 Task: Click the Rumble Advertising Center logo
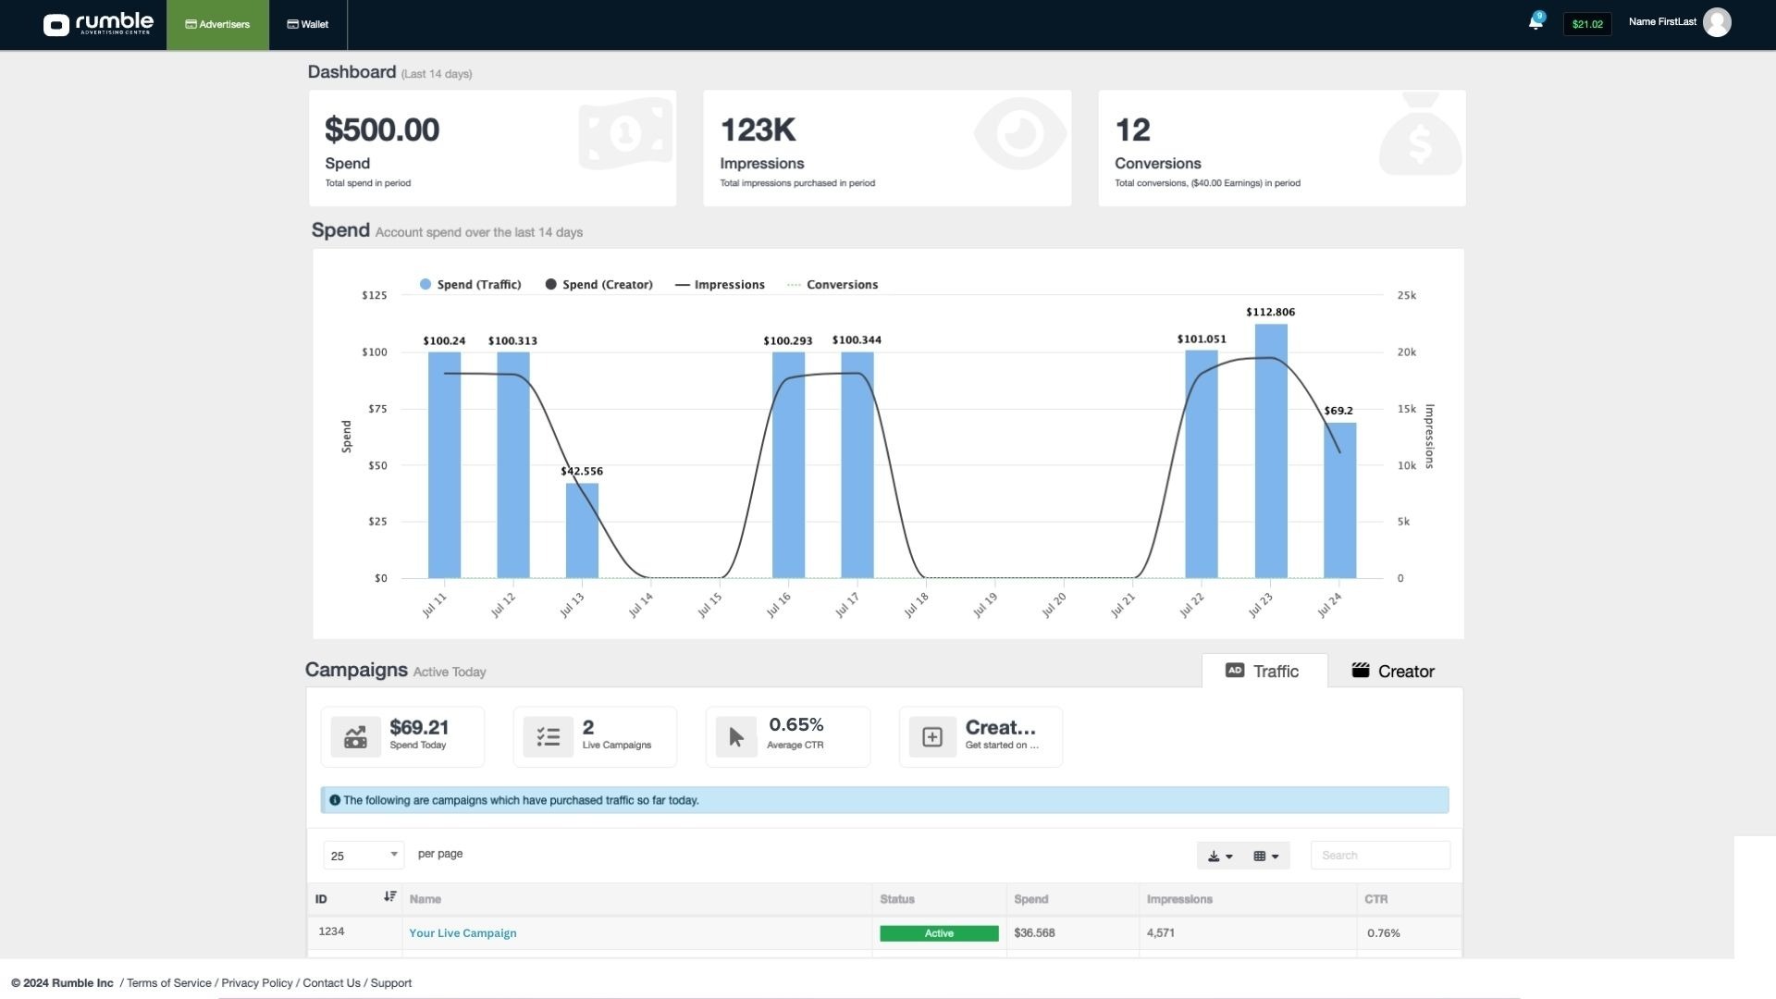pos(98,24)
